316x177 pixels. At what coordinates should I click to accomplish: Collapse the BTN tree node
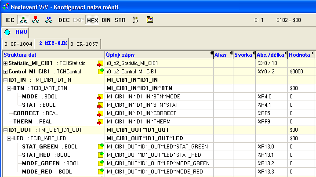point(9,88)
